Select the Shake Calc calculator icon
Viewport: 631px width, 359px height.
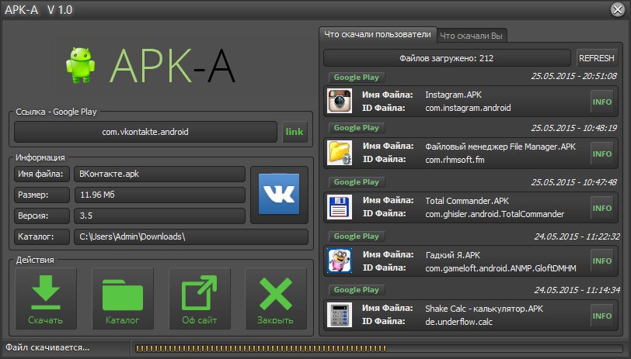[x=340, y=315]
